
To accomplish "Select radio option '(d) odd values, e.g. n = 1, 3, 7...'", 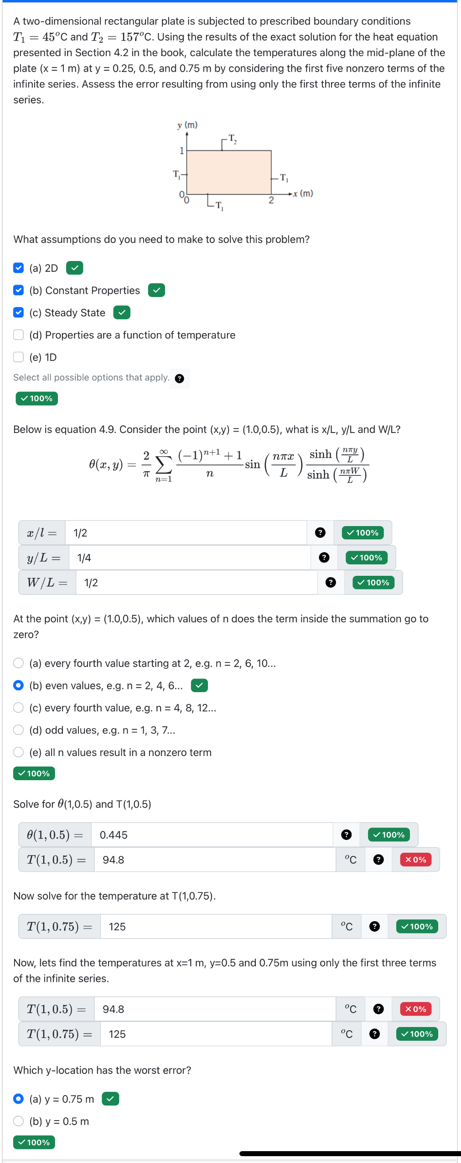I will tap(18, 730).
